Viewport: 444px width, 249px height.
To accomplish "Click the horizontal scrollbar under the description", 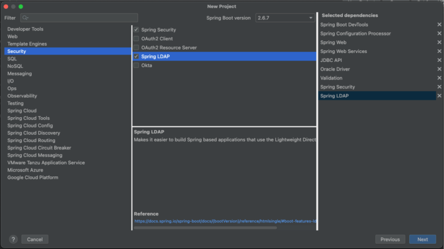I will tap(205, 227).
